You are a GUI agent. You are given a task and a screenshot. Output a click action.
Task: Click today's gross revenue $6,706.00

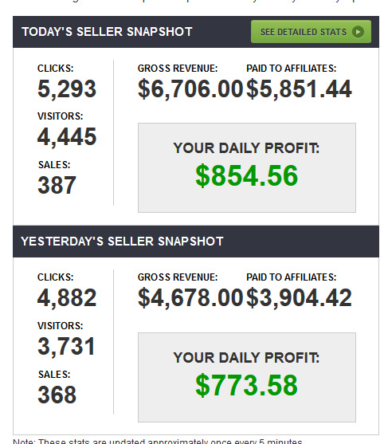190,89
